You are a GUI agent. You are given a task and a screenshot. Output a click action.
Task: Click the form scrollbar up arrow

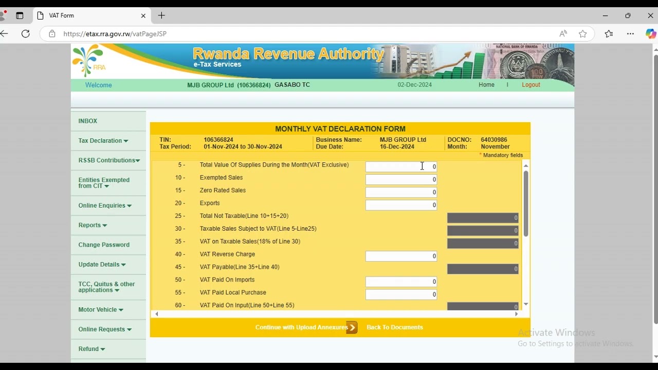pos(526,166)
